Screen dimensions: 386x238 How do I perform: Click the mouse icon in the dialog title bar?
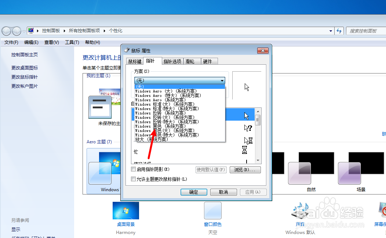[x=127, y=50]
